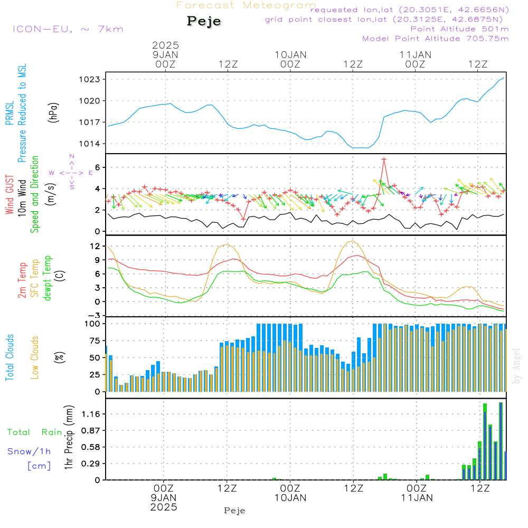Click the cloud axis value 100

pos(92,324)
